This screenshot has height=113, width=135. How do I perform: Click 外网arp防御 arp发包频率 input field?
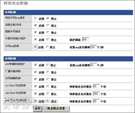pos(94,47)
